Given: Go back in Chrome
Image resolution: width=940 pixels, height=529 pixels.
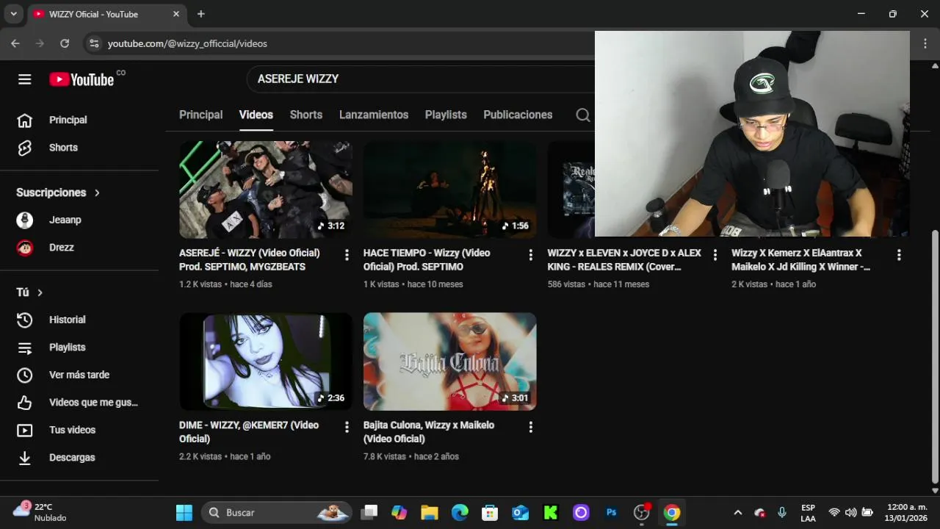Looking at the screenshot, I should click(15, 43).
